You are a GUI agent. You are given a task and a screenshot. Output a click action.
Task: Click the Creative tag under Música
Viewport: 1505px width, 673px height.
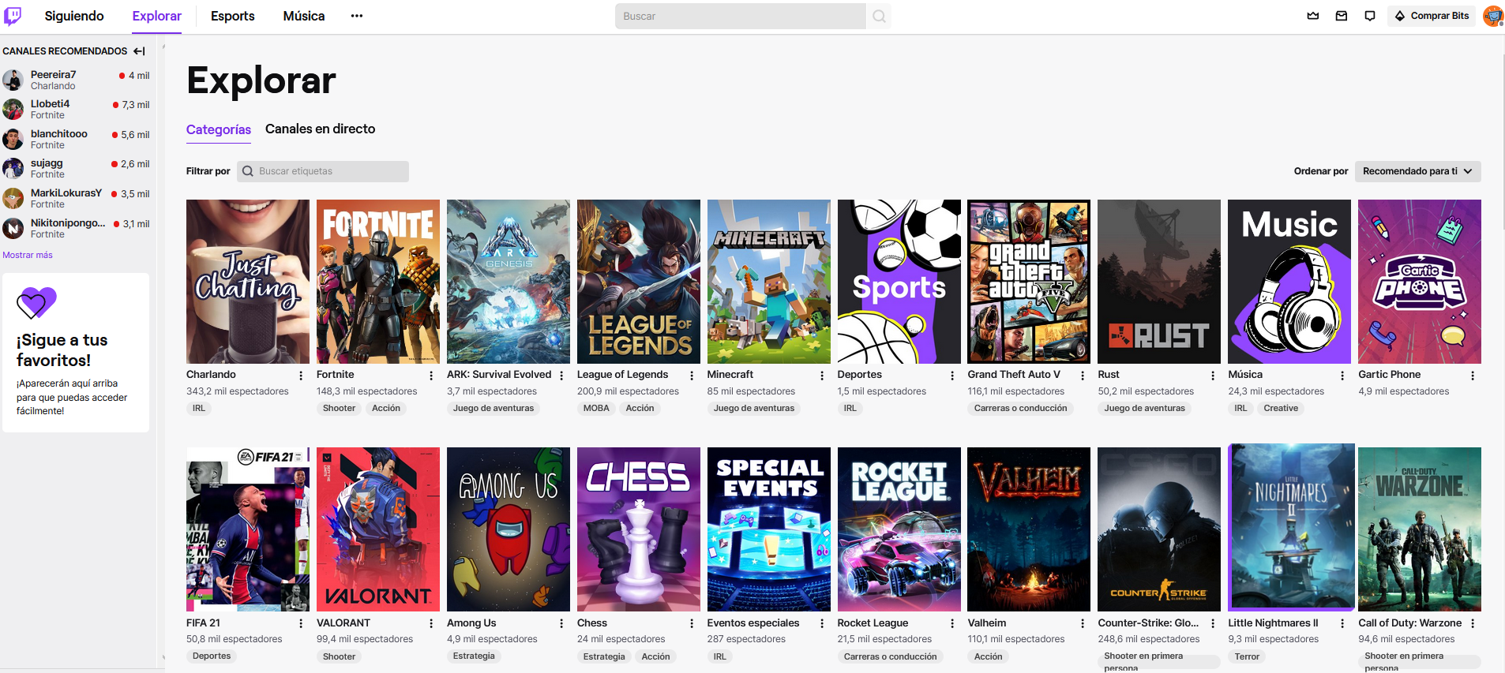click(1281, 408)
